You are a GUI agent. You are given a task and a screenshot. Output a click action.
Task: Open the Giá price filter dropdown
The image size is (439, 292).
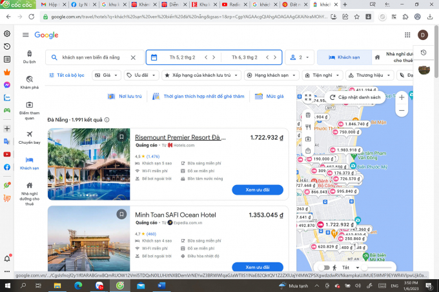point(107,75)
